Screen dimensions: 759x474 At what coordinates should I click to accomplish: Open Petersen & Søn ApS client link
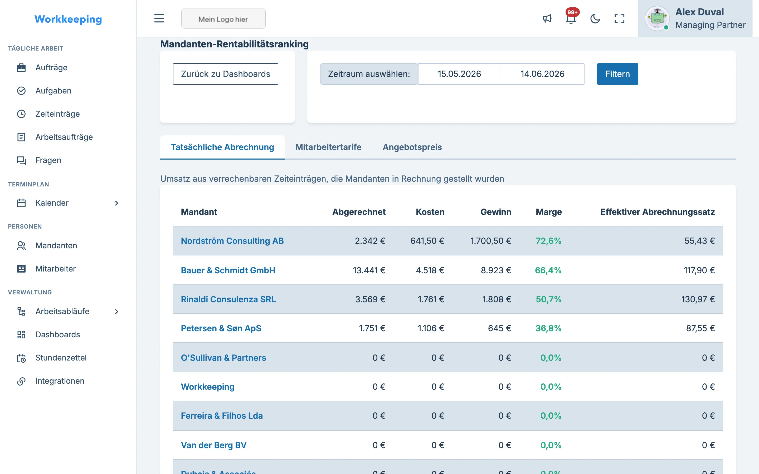[221, 328]
